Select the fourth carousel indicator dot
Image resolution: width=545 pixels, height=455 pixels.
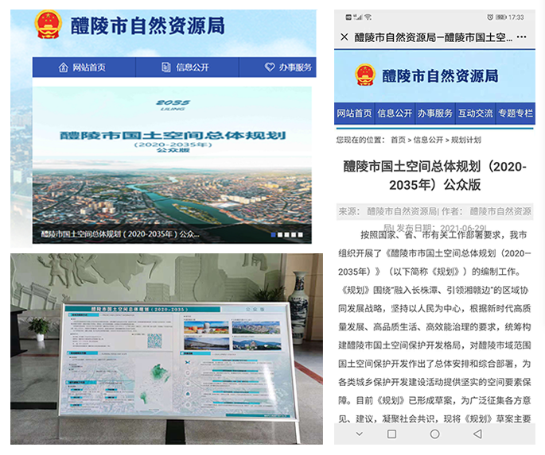[x=294, y=235]
